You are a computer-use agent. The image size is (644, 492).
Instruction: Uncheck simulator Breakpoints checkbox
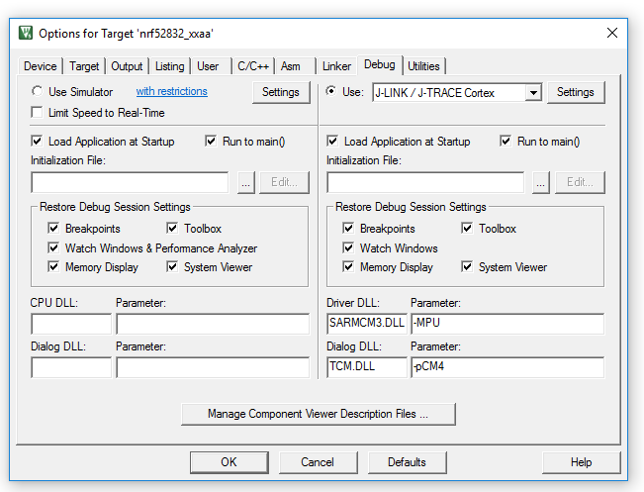[53, 228]
